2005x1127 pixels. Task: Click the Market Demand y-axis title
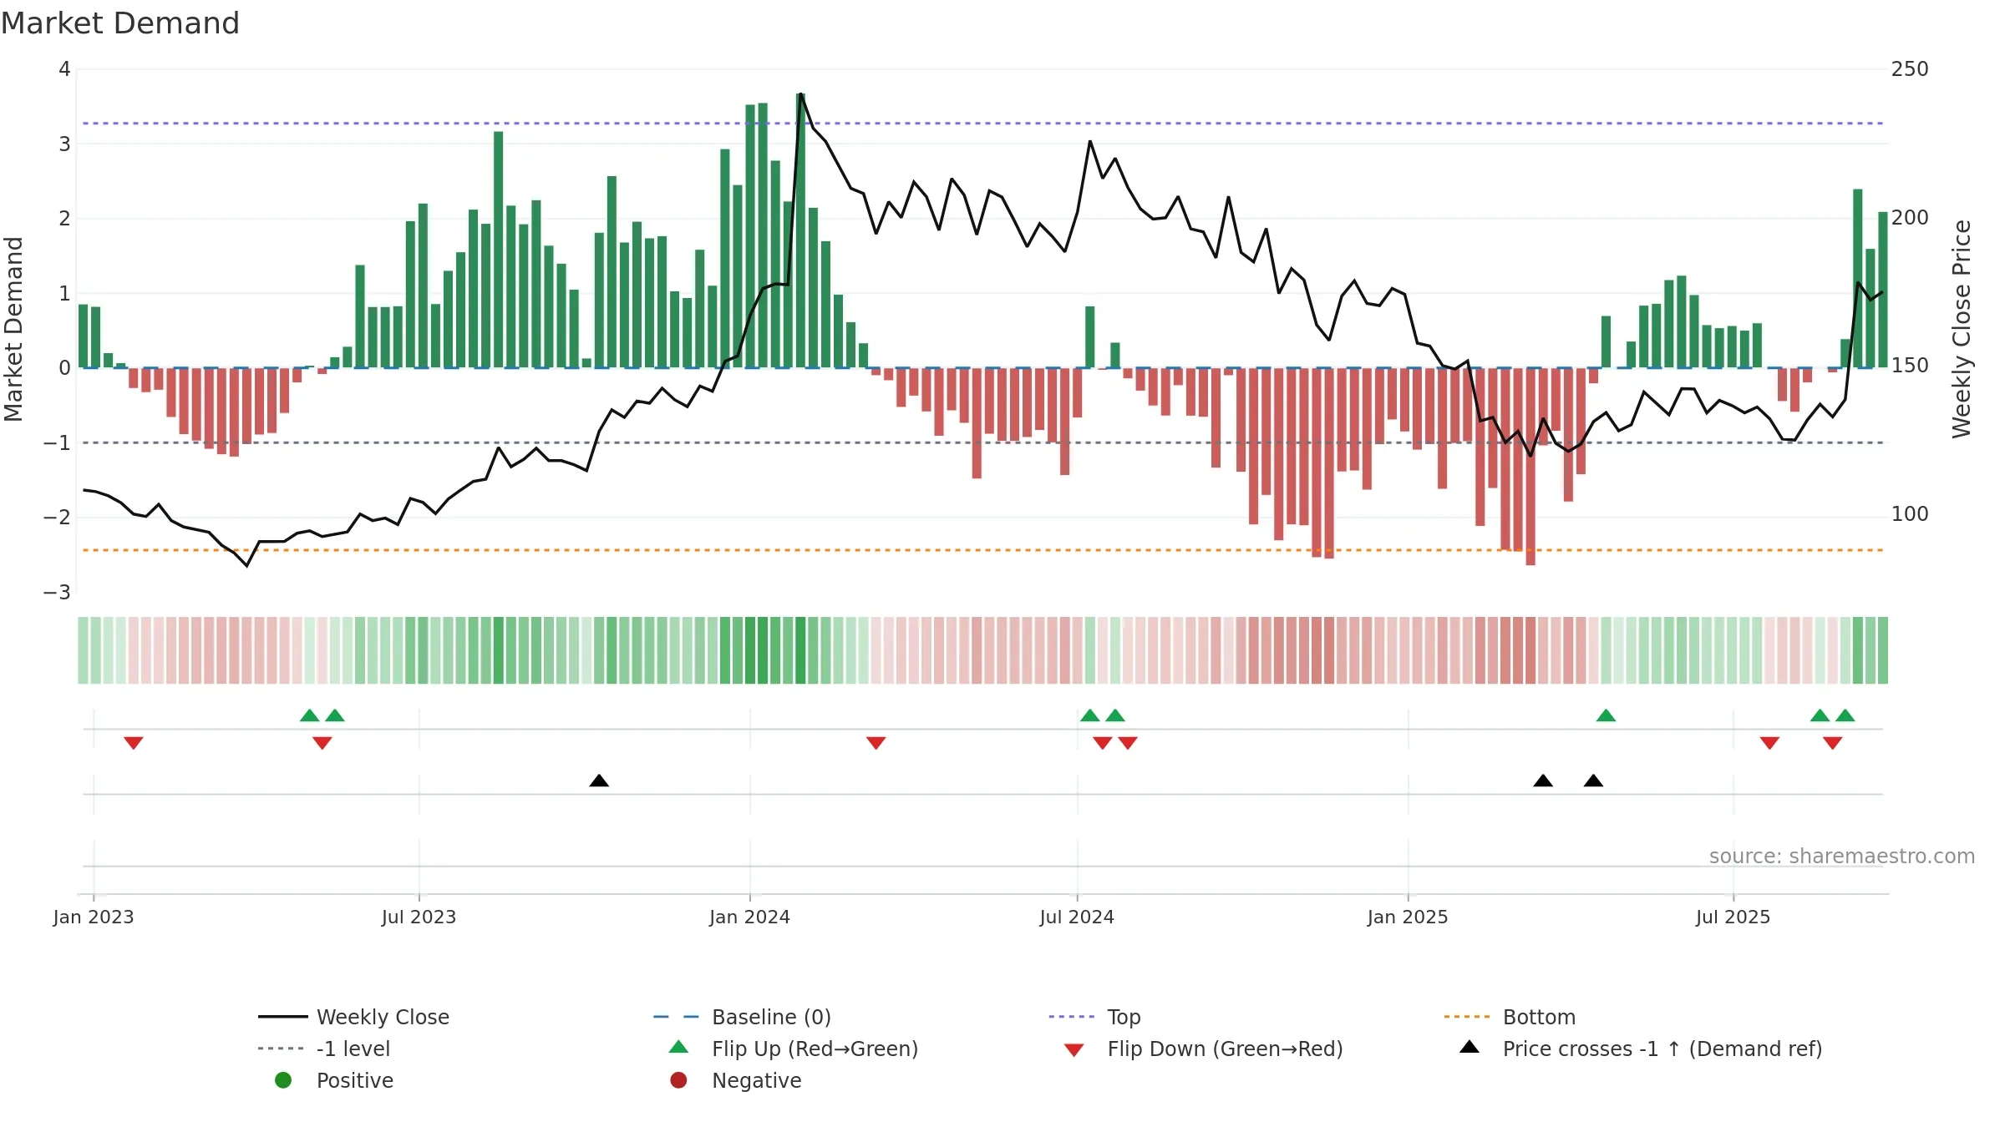pyautogui.click(x=13, y=329)
